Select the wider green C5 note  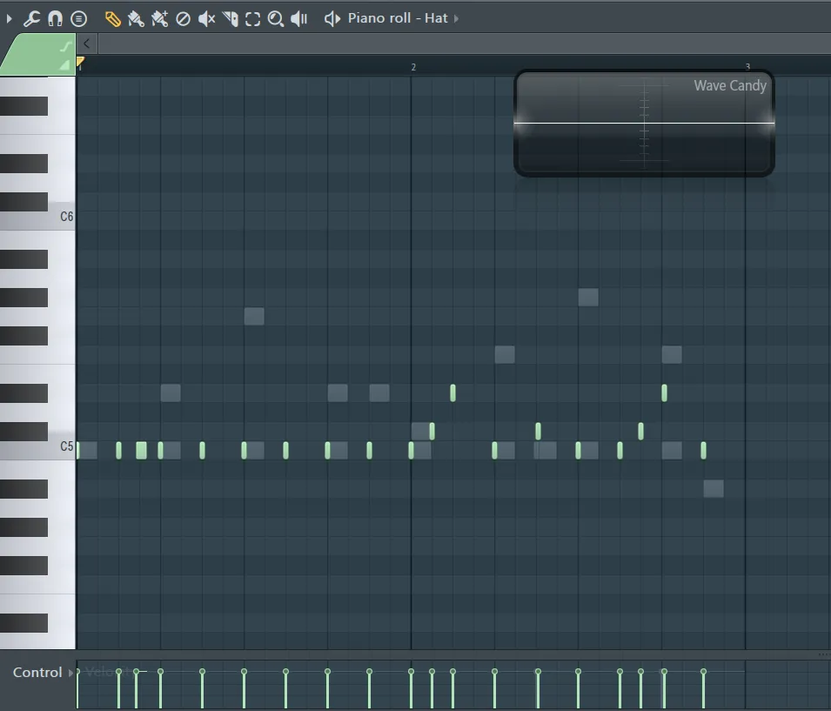click(x=142, y=450)
